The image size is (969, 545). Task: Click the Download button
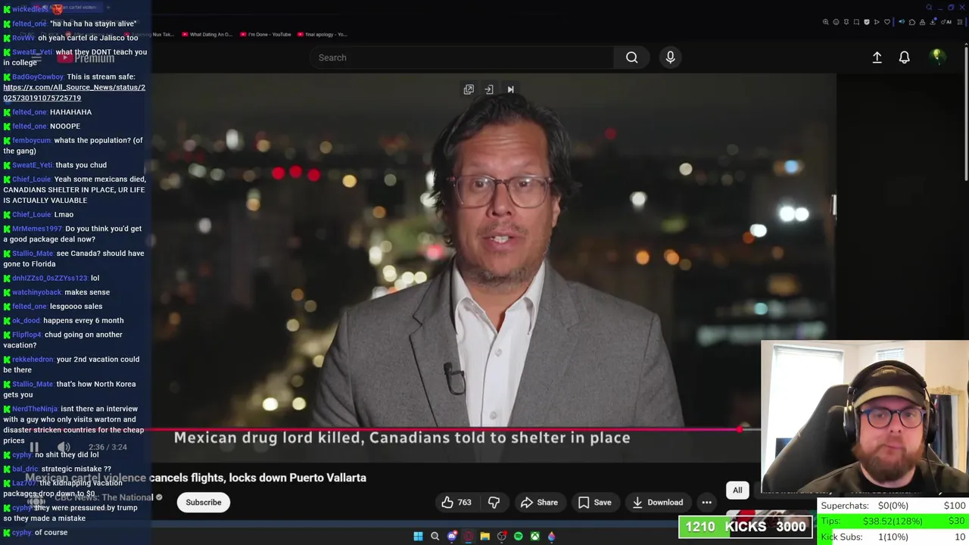[657, 502]
